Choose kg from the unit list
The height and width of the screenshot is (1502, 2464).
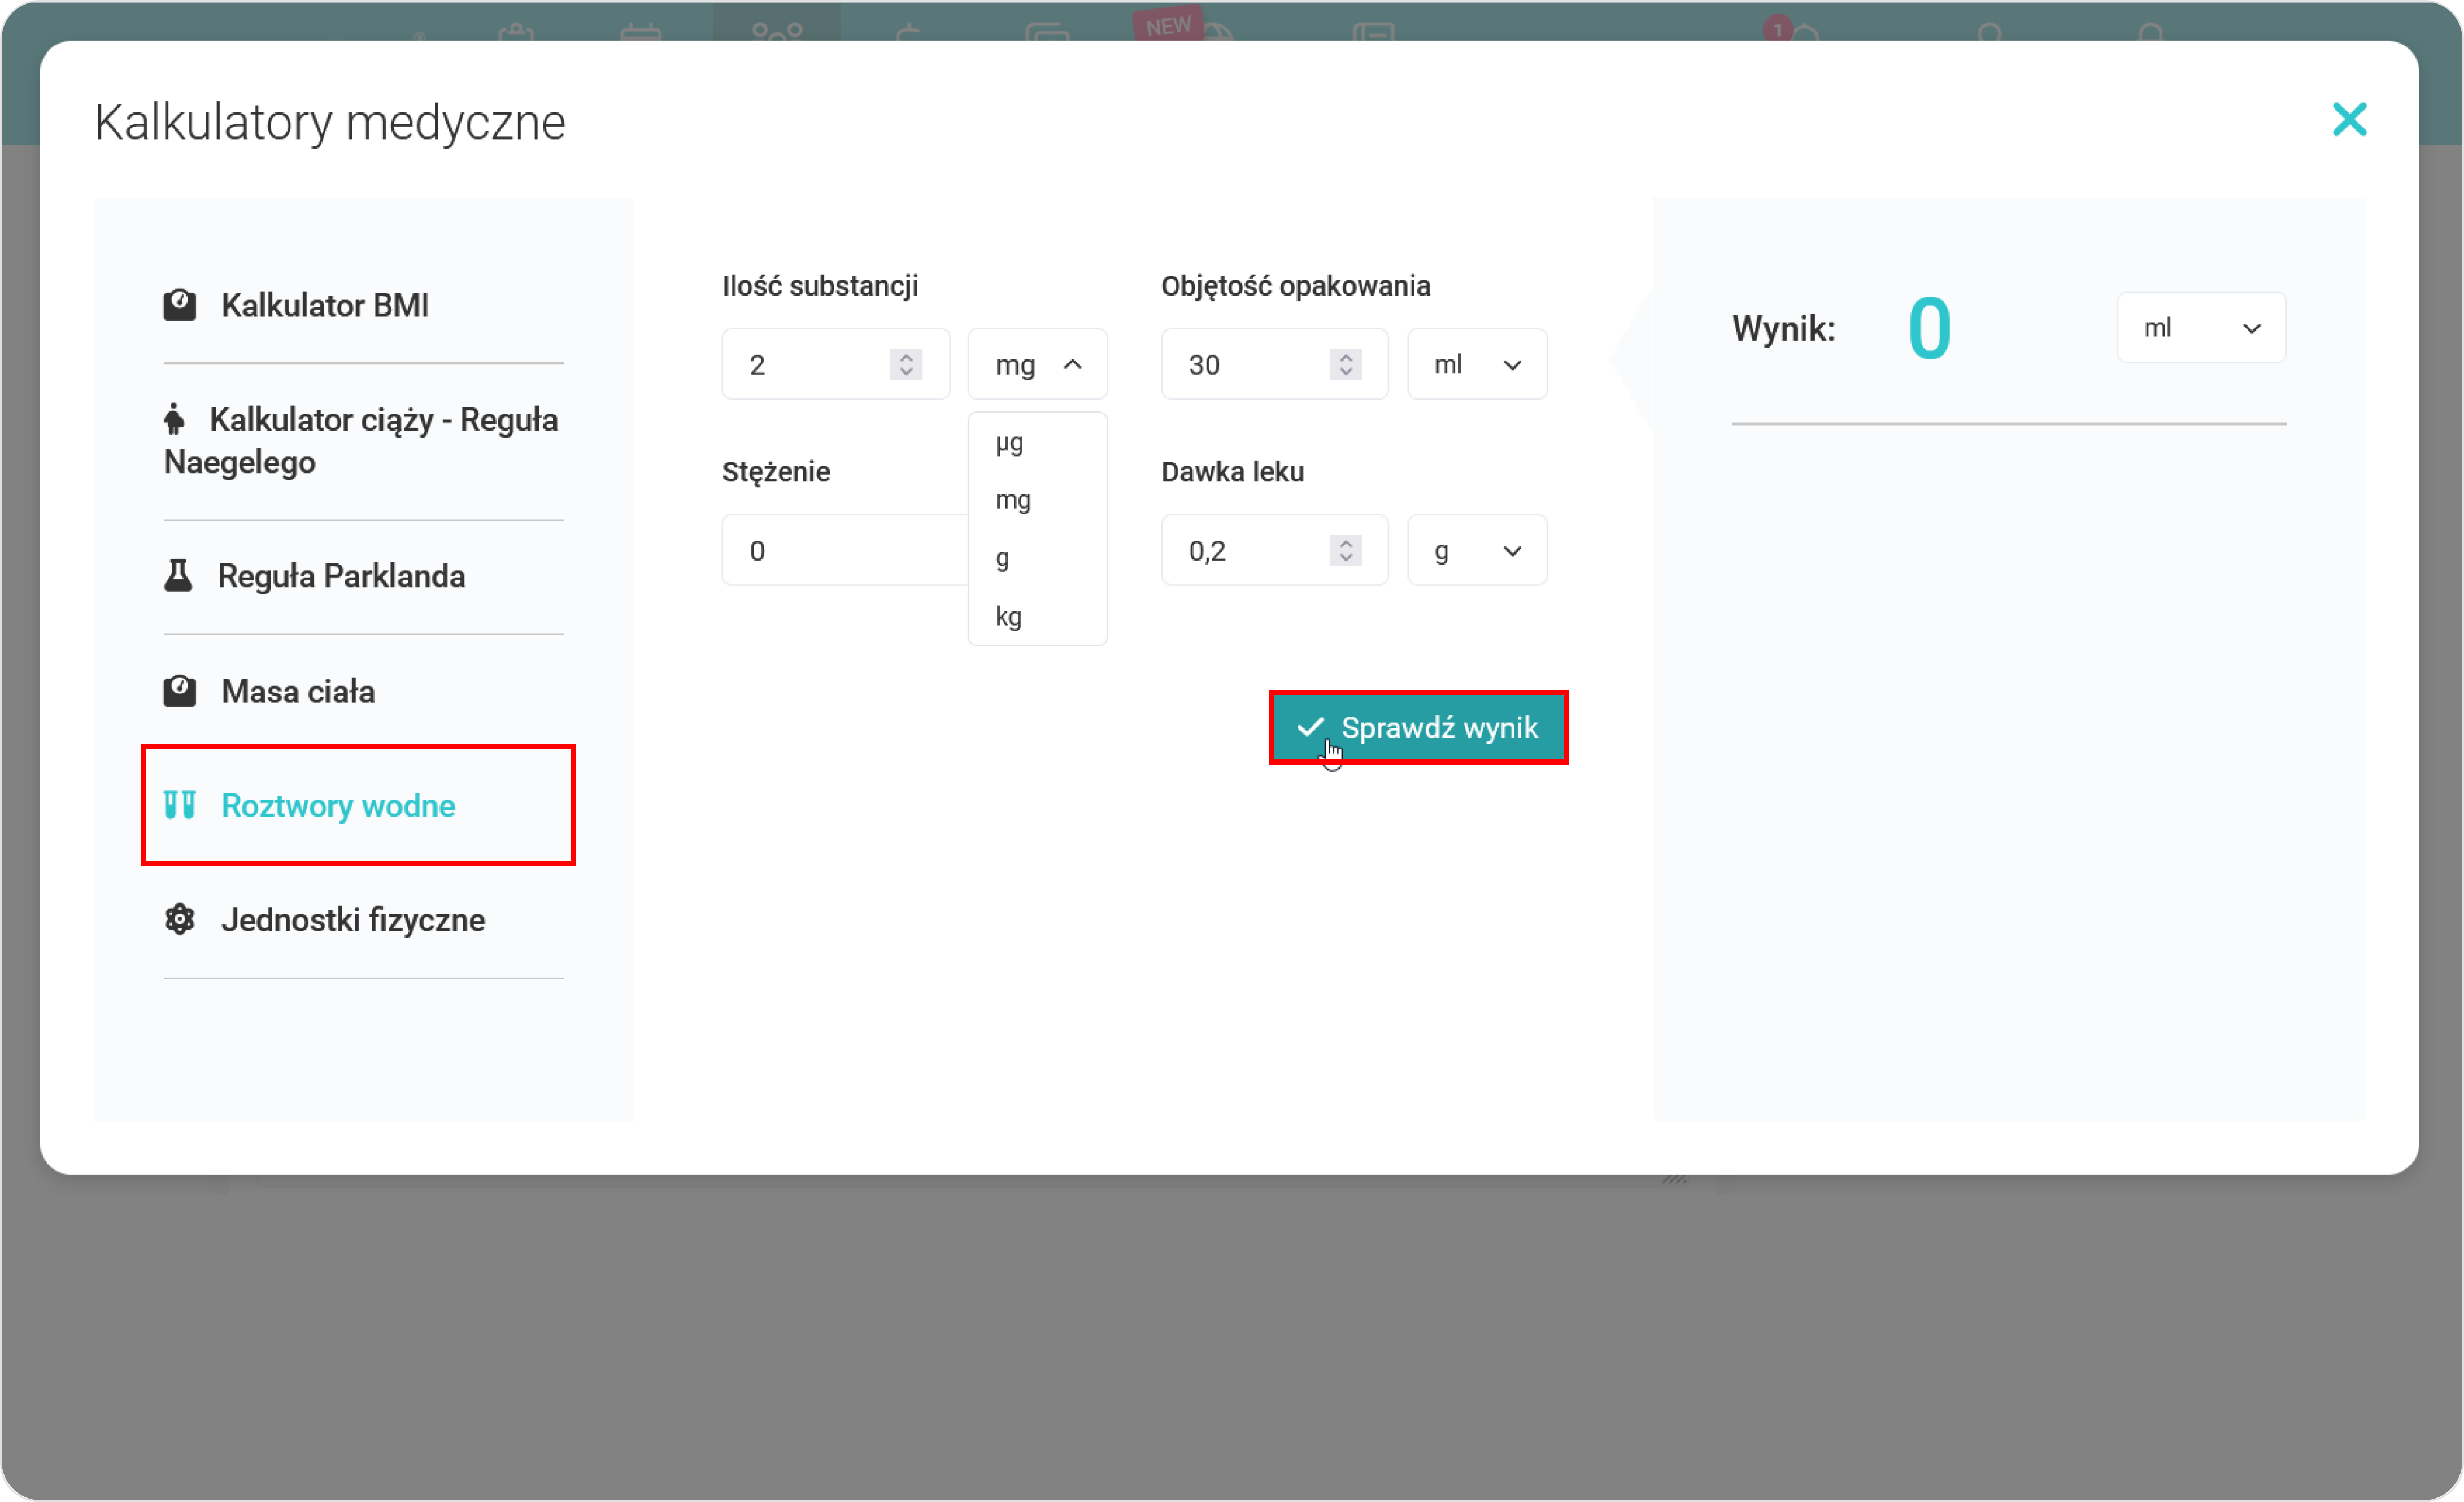(x=1037, y=615)
